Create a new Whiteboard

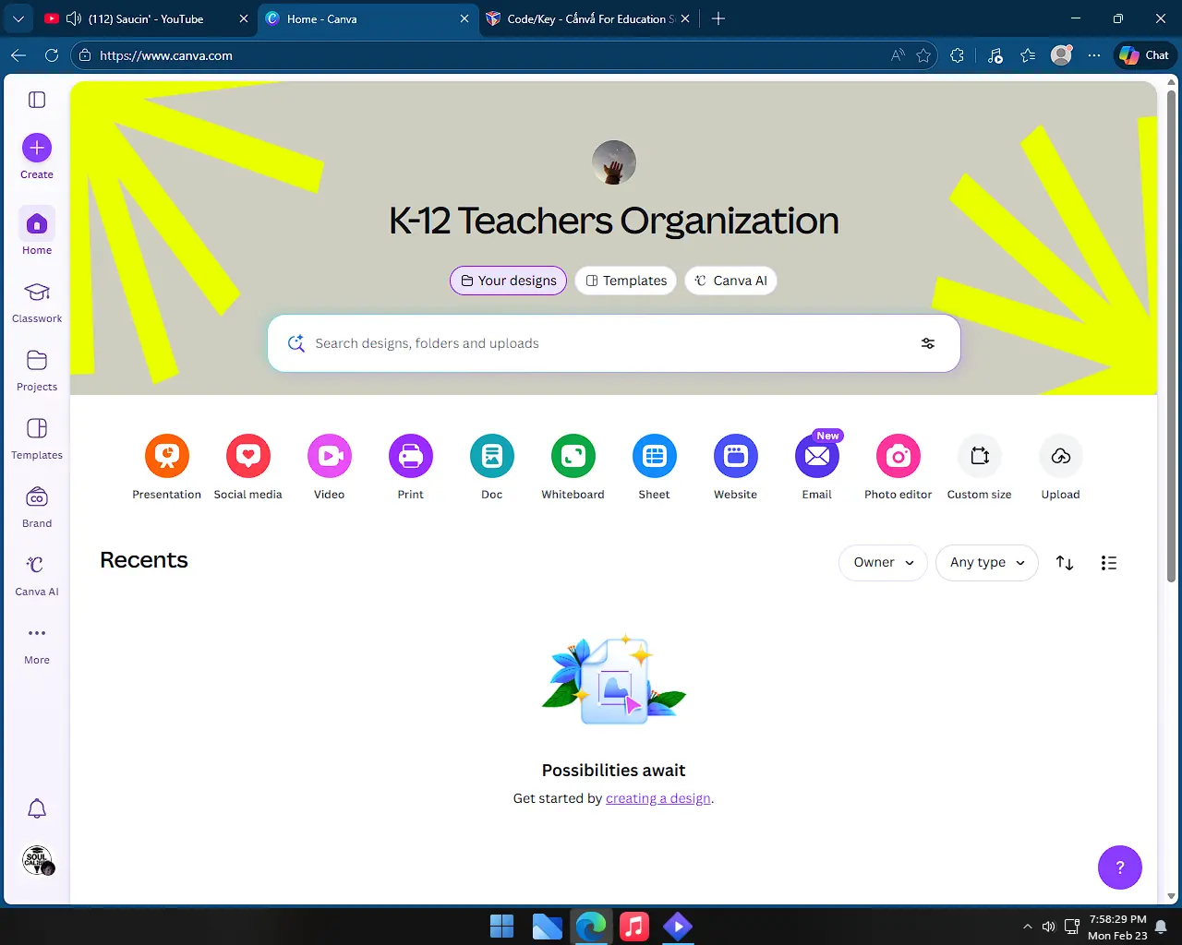pyautogui.click(x=573, y=467)
